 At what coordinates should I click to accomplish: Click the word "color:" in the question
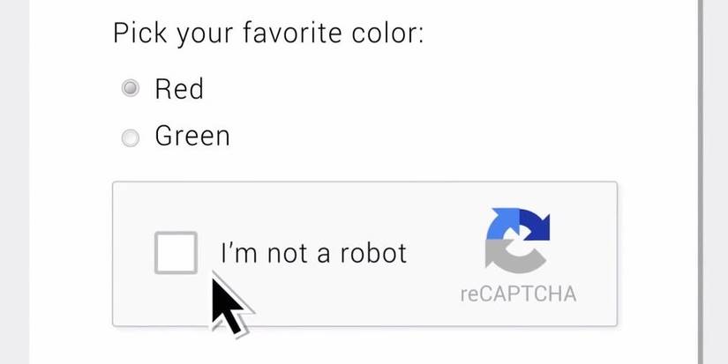coord(389,33)
